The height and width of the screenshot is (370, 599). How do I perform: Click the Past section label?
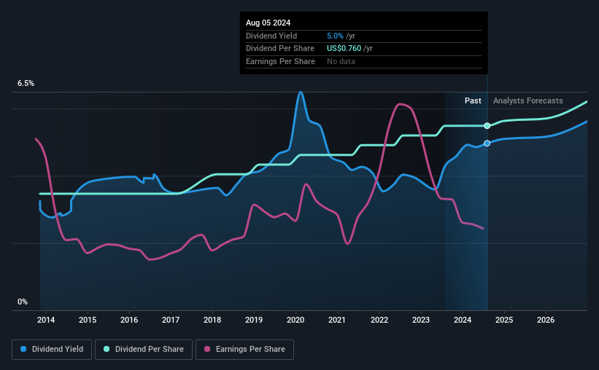473,101
